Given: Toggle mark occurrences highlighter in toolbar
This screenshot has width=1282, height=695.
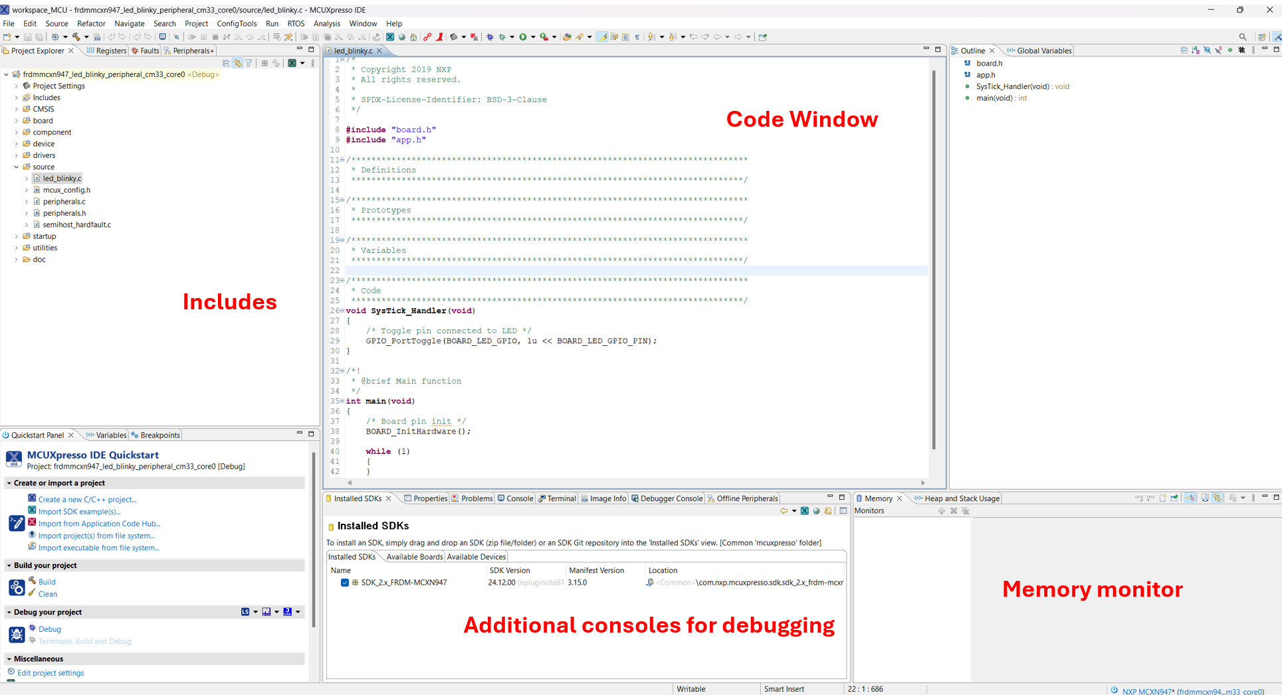Looking at the screenshot, I should pyautogui.click(x=602, y=37).
